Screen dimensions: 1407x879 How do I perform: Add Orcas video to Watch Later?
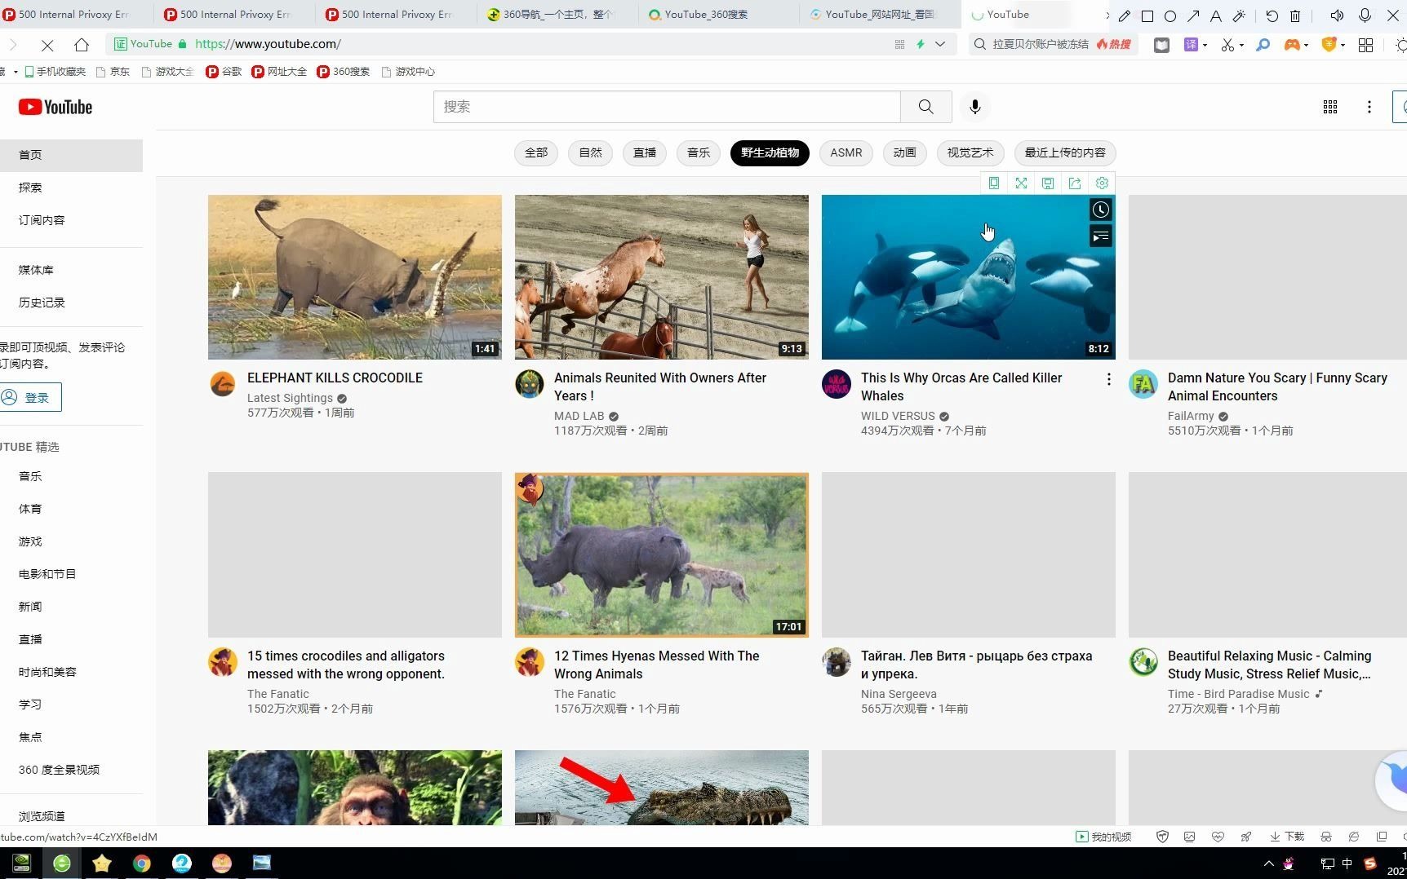(1101, 210)
